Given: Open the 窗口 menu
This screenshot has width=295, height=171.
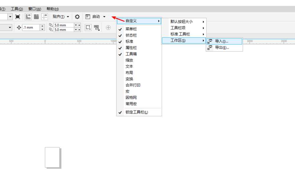Looking at the screenshot, I should pos(35,9).
